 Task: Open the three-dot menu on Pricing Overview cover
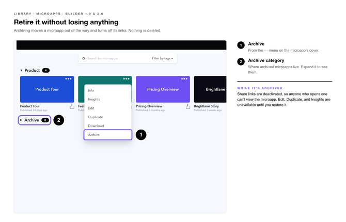coord(184,79)
